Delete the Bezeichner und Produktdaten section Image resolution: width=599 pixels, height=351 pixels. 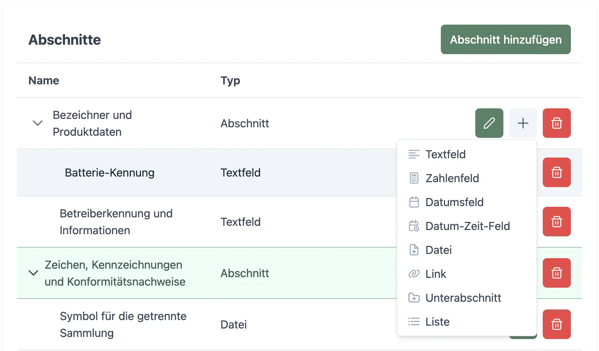pyautogui.click(x=556, y=123)
